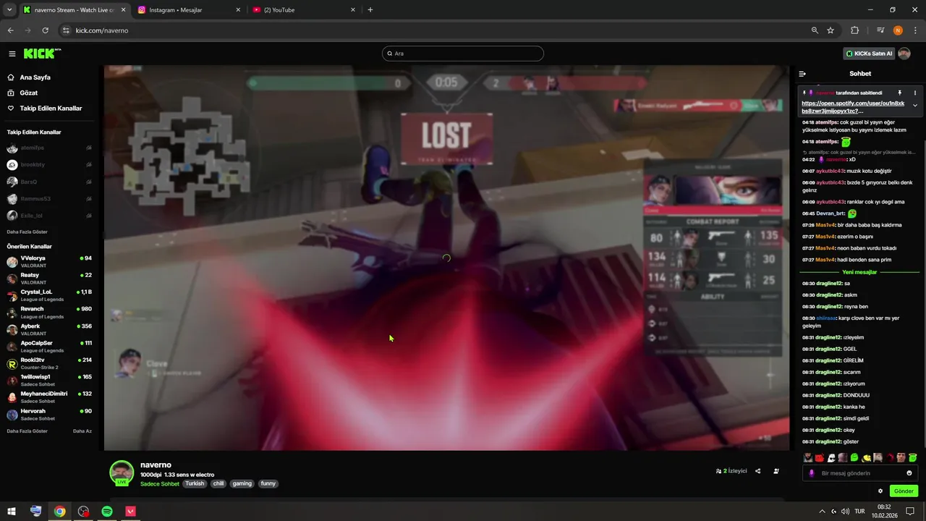
Task: Open recommended channel Revanch
Action: [x=49, y=313]
